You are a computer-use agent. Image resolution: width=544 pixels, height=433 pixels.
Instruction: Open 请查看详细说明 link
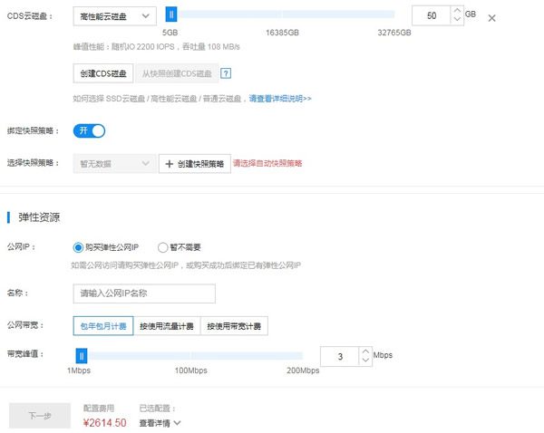[x=280, y=98]
